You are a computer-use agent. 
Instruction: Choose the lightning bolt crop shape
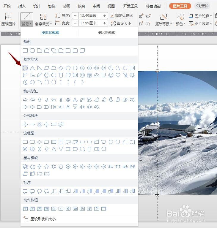[x=125, y=75]
